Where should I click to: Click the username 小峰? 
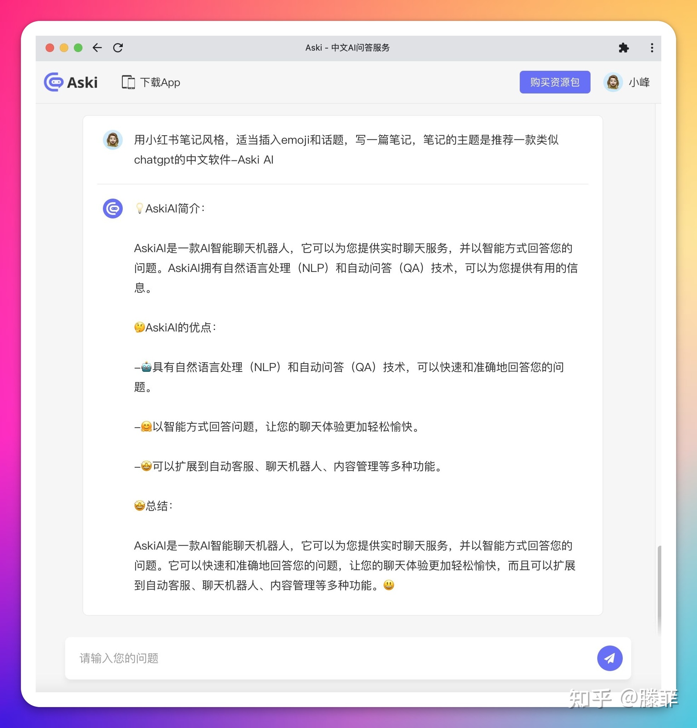(639, 82)
